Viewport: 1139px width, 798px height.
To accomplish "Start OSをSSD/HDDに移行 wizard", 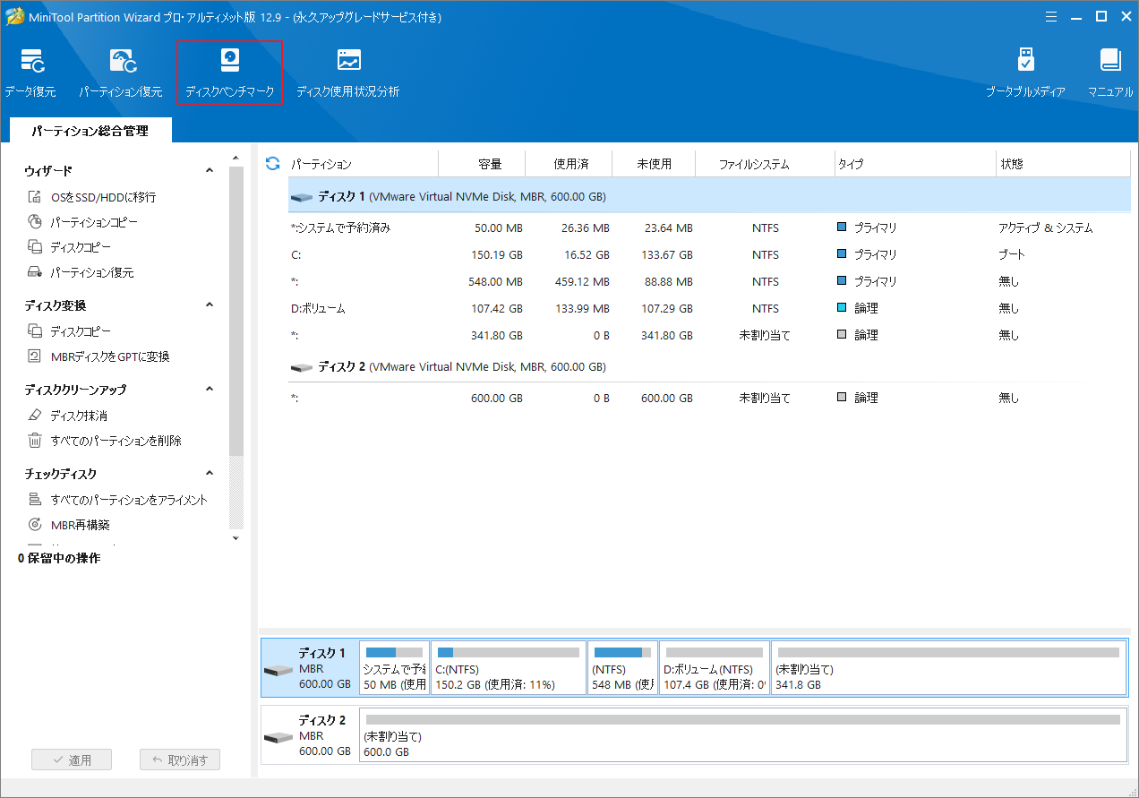I will (91, 197).
